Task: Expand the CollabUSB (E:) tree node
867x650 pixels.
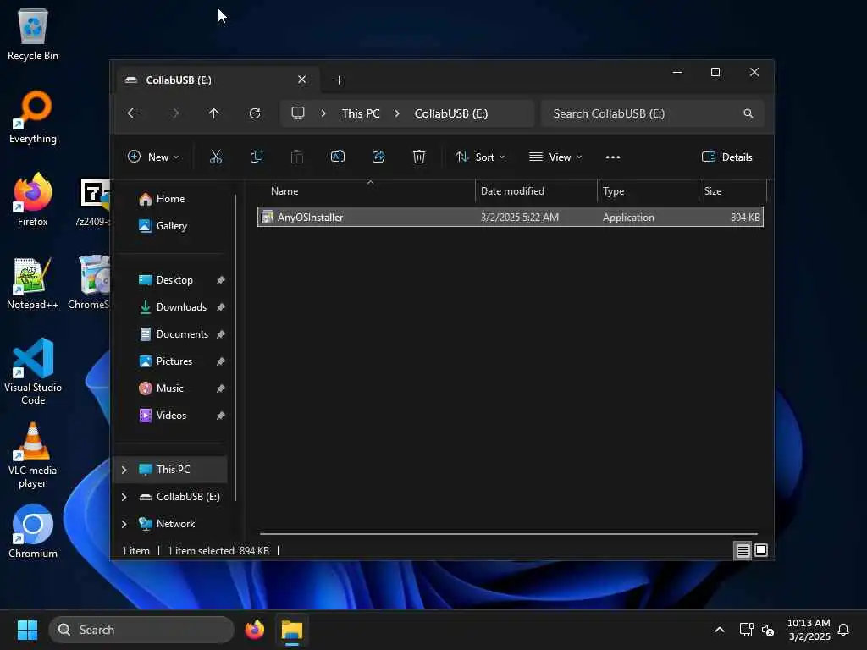Action: pyautogui.click(x=124, y=497)
